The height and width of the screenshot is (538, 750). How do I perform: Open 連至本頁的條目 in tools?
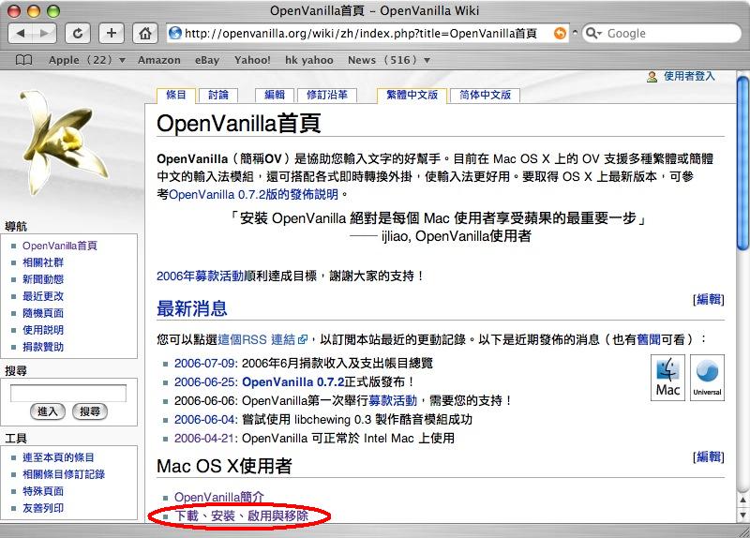point(58,457)
